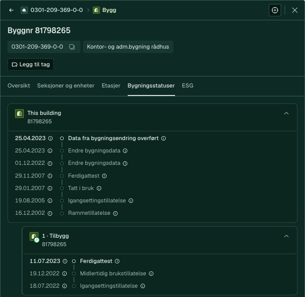305x297 pixels.
Task: Click the date 11.07.2023
Action: pos(45,261)
